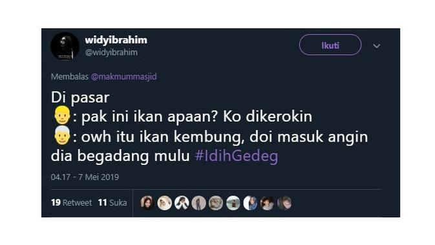Open eighth liker avatar in row

(x=267, y=203)
